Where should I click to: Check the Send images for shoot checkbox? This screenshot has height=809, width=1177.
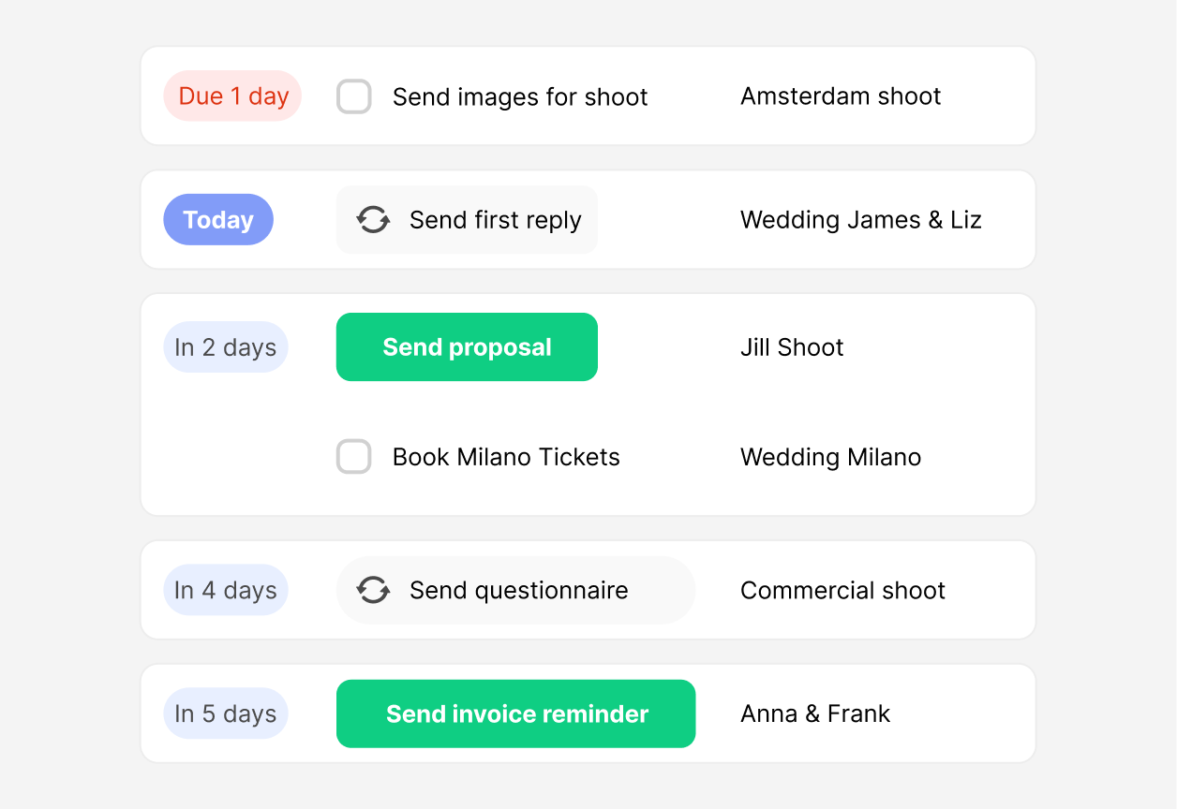[354, 96]
